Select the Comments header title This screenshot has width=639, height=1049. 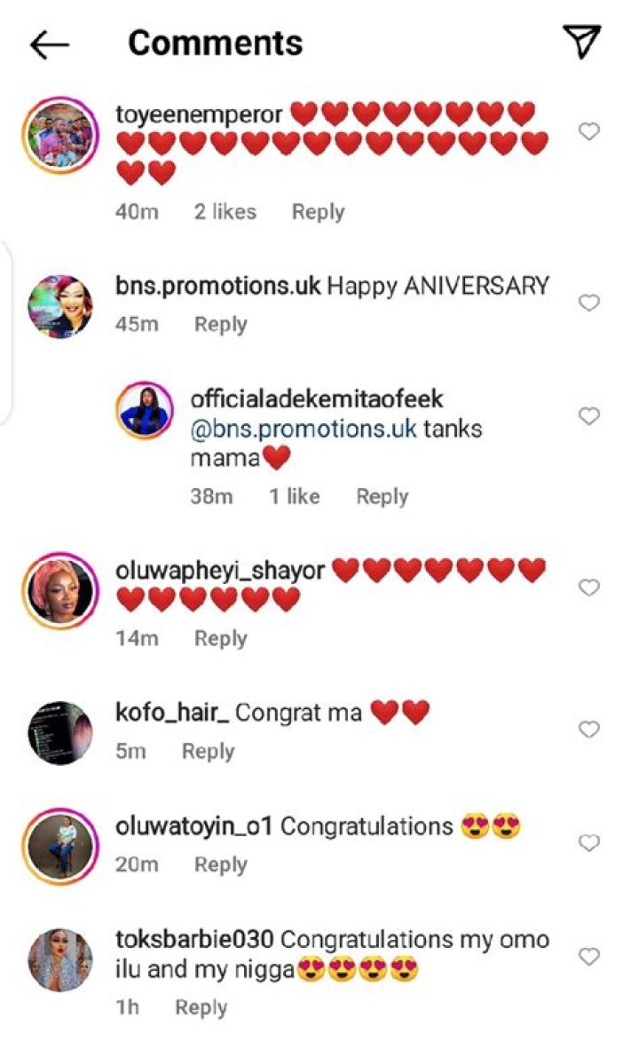click(215, 42)
